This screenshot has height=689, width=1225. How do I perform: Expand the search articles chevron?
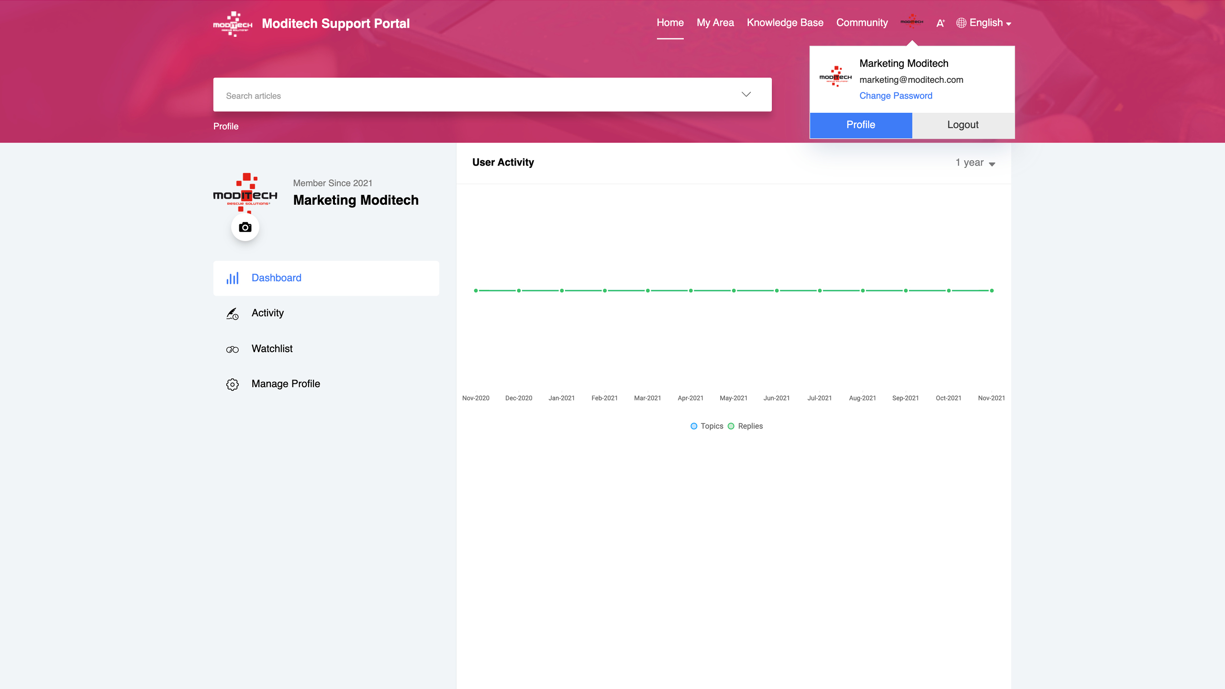point(746,94)
